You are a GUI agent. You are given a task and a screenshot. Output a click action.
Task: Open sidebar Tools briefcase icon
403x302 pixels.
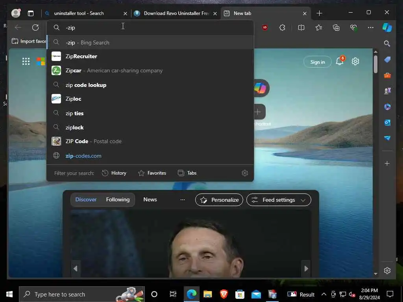pyautogui.click(x=387, y=75)
